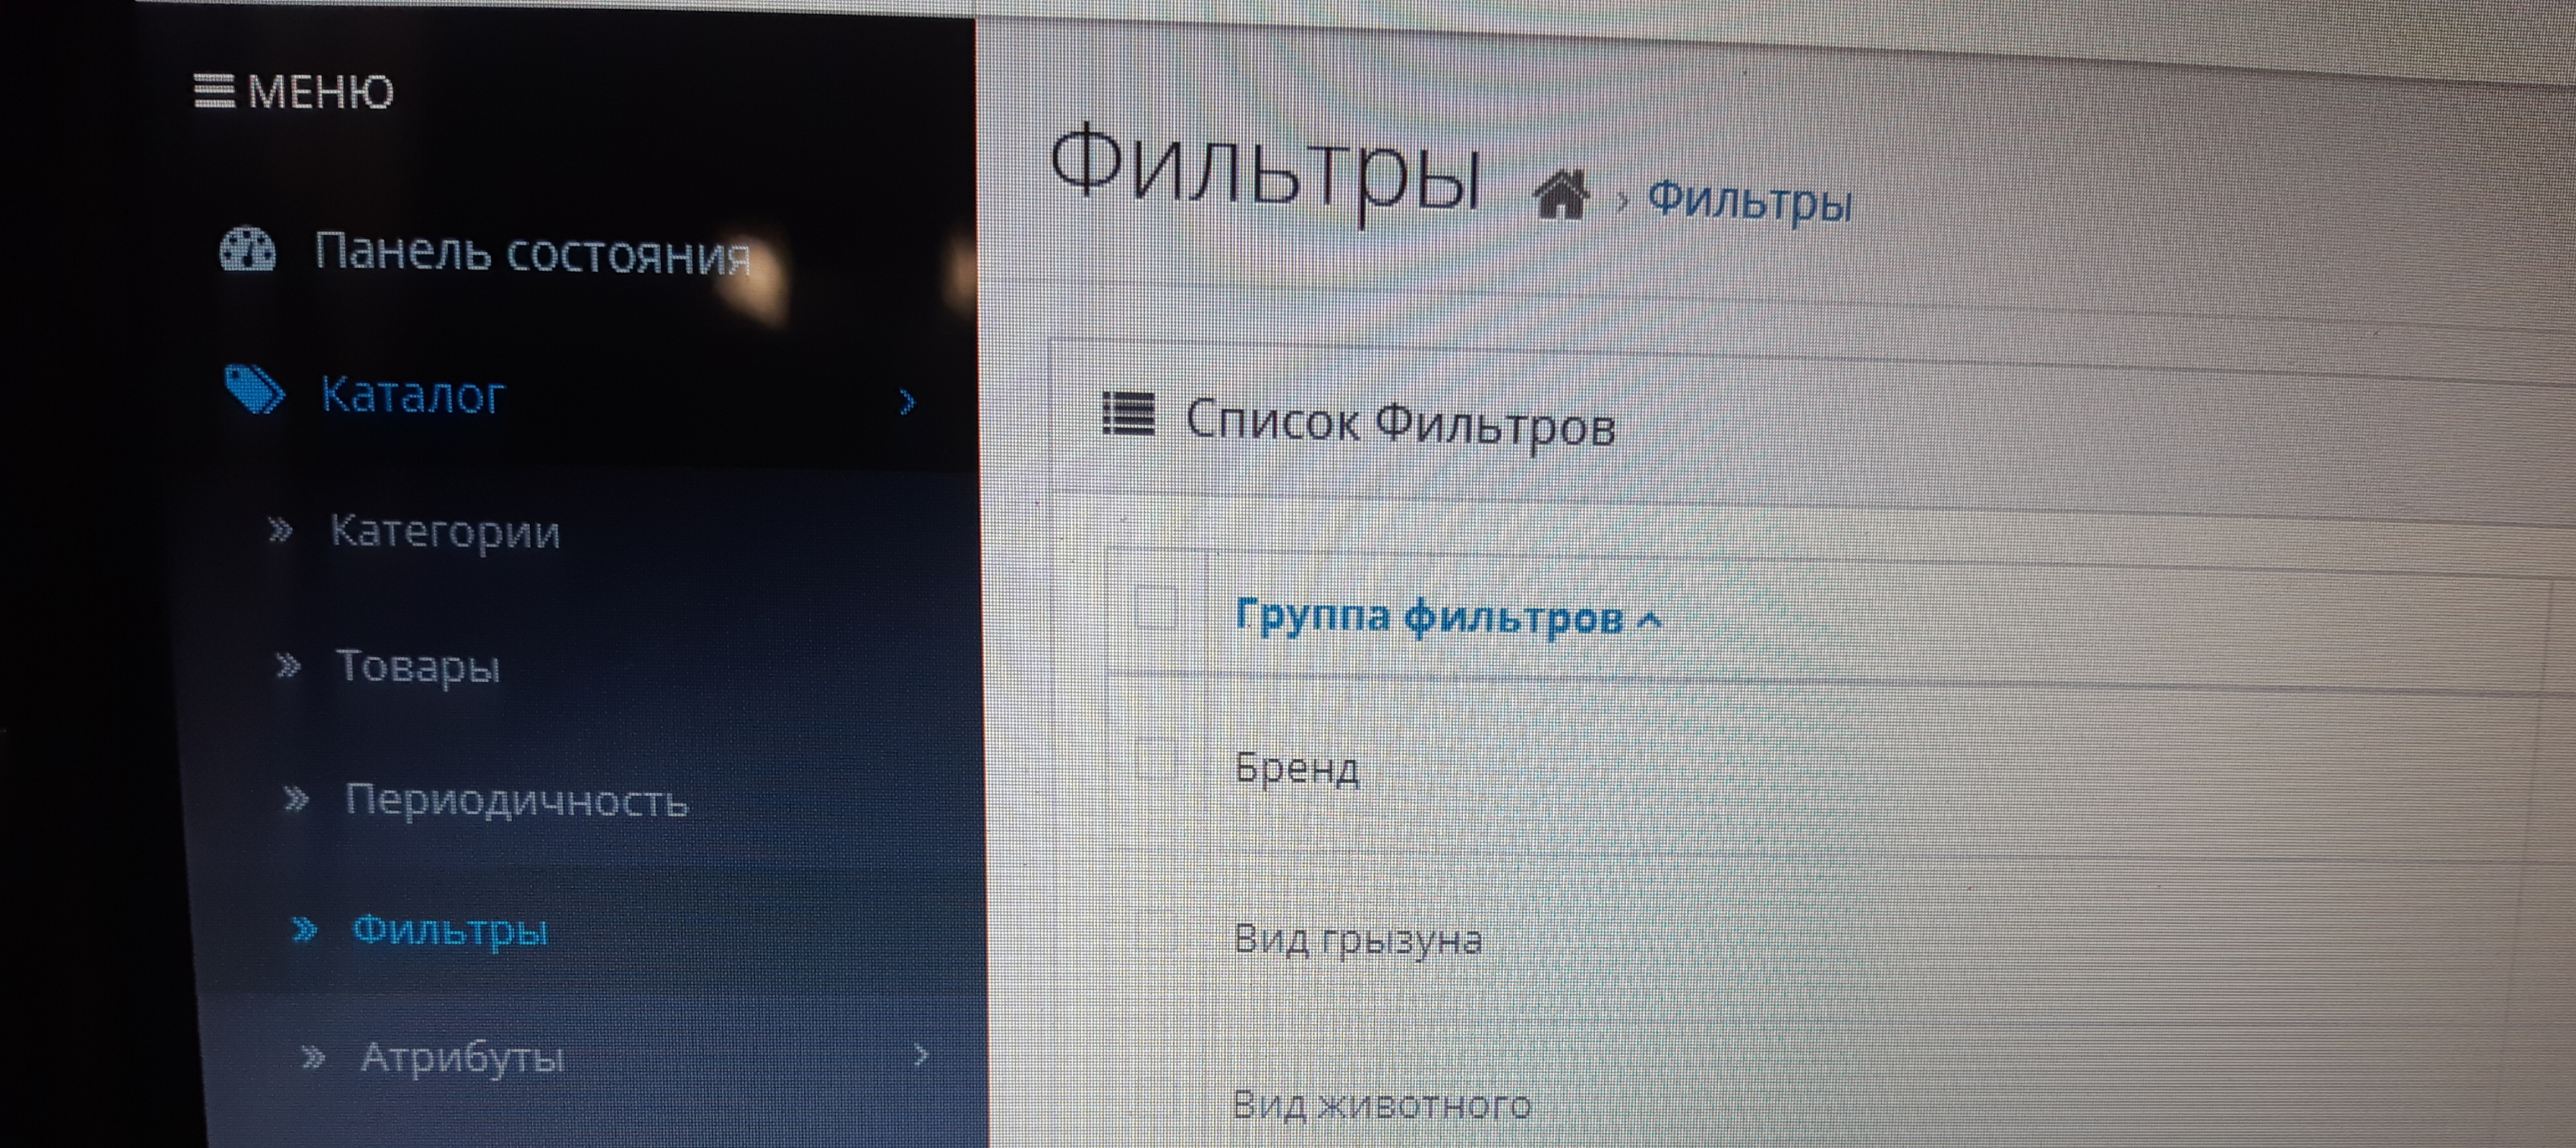Click the home breadcrumb icon
Viewport: 2576px width, 1148px height.
click(1561, 194)
